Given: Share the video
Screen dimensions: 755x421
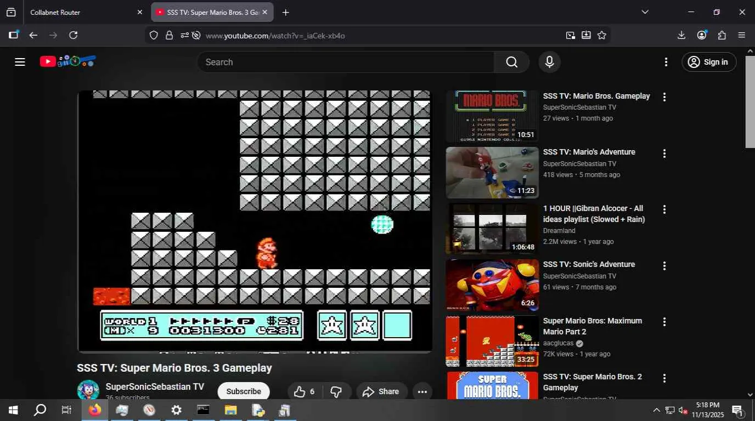Looking at the screenshot, I should coord(381,391).
